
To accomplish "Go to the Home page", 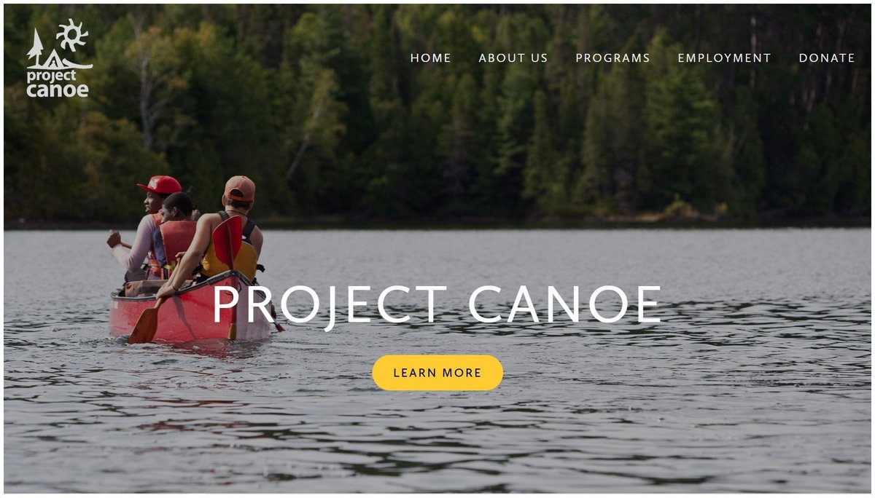I will point(430,58).
